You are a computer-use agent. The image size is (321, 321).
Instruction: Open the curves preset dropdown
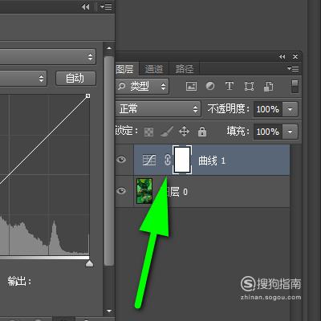pyautogui.click(x=47, y=56)
